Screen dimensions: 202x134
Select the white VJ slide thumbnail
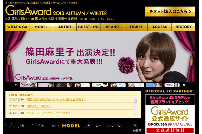[x=100, y=85]
